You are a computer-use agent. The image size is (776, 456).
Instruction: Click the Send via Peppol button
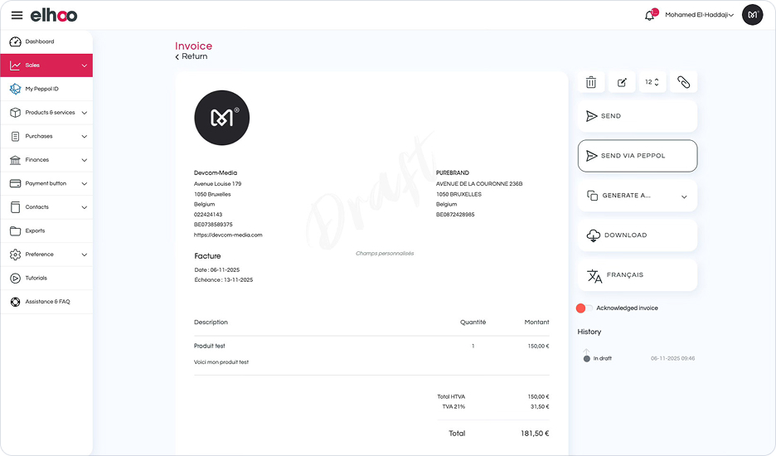[x=637, y=156]
